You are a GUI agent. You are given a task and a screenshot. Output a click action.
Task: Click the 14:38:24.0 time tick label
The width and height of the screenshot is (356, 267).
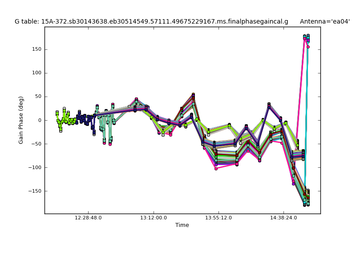[284, 218]
